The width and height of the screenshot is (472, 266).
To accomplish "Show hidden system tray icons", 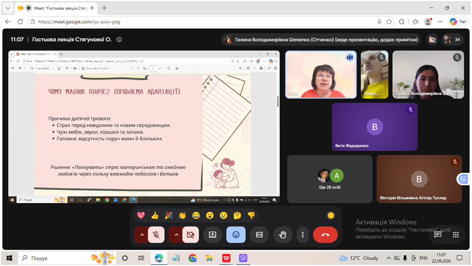I will 389,258.
